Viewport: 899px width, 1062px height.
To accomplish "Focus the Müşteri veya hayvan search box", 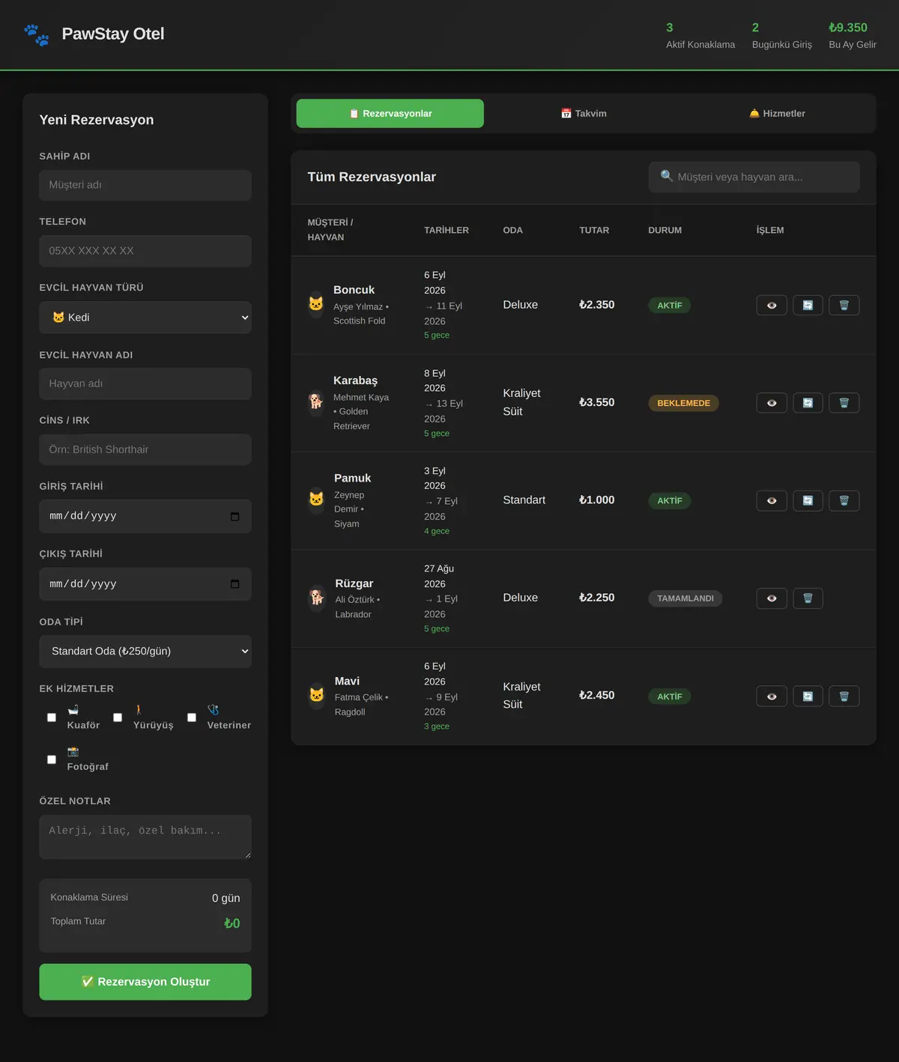I will 754,177.
